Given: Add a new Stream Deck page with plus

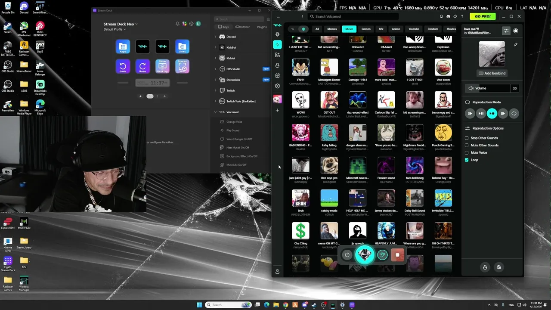Looking at the screenshot, I should 164,96.
